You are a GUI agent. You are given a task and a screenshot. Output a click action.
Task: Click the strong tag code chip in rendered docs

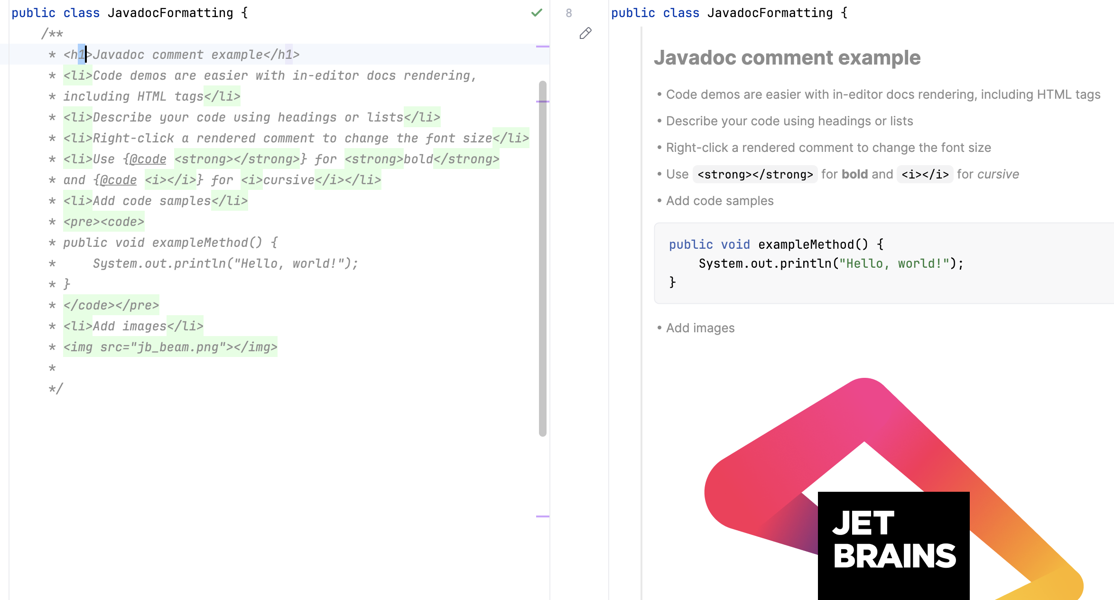755,174
